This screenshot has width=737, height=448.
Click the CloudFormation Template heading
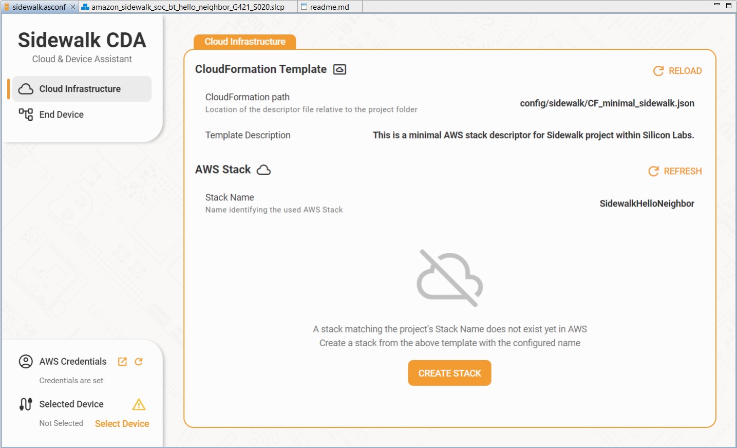tap(261, 69)
